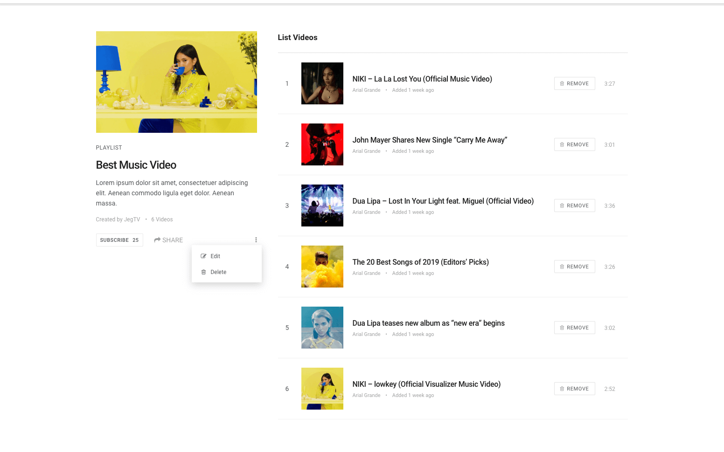Remove Dua Lipa teases new album video
Viewport: 724px width, 452px height.
pos(574,328)
